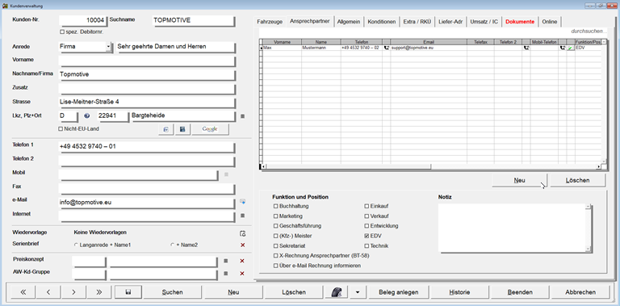The height and width of the screenshot is (306, 620).
Task: Select the support@topmotive.eu email cell
Action: pyautogui.click(x=429, y=48)
